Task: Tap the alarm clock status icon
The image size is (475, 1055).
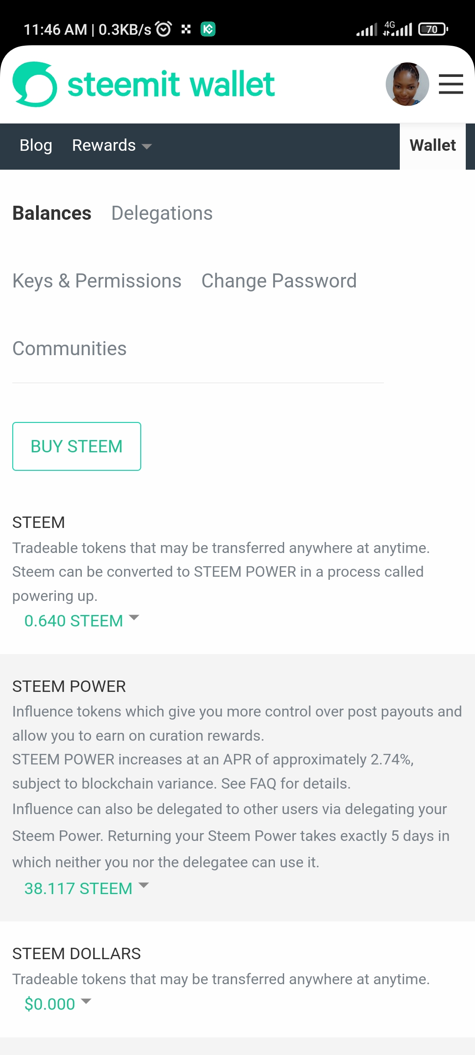Action: point(164,29)
